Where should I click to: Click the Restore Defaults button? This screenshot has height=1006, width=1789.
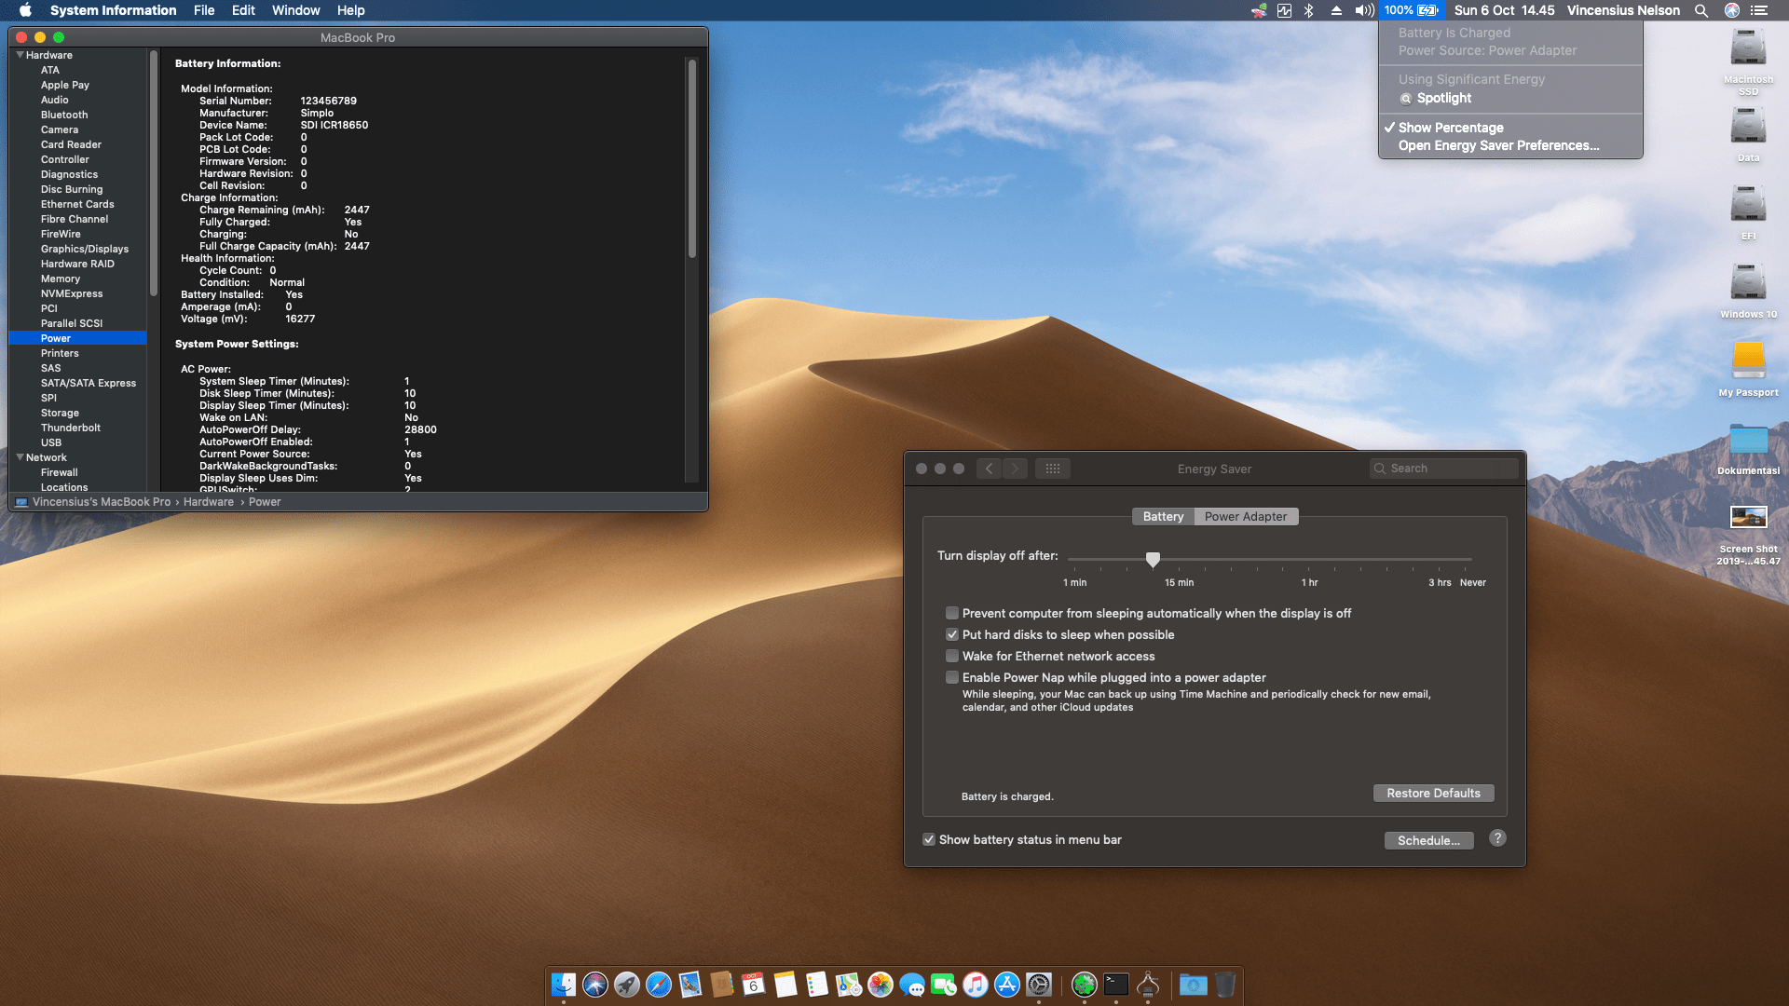[1433, 793]
